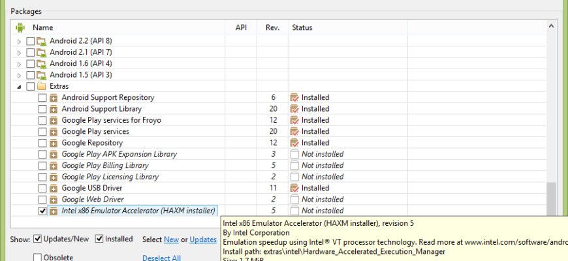Click Android Support Repository package icon
This screenshot has width=568, height=261.
pyautogui.click(x=54, y=98)
